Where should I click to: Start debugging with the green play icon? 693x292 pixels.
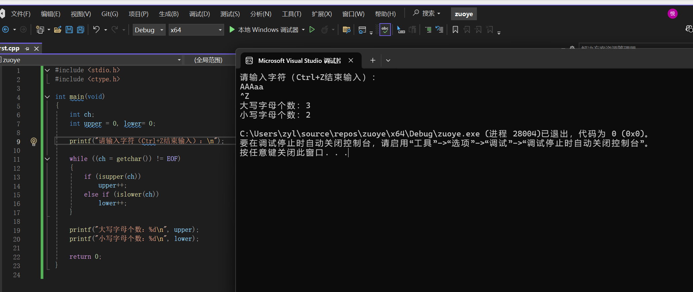click(x=232, y=30)
